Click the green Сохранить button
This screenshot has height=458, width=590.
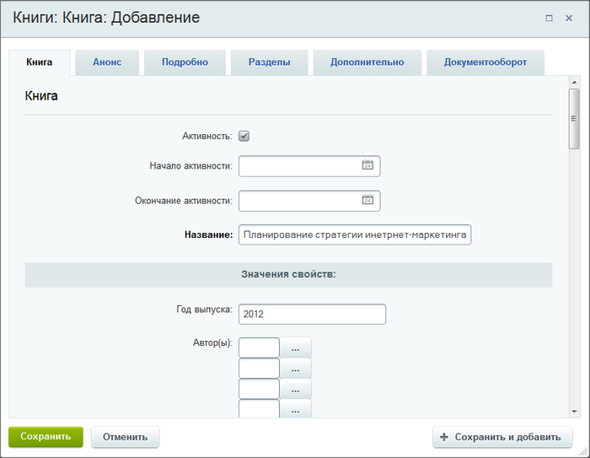46,437
